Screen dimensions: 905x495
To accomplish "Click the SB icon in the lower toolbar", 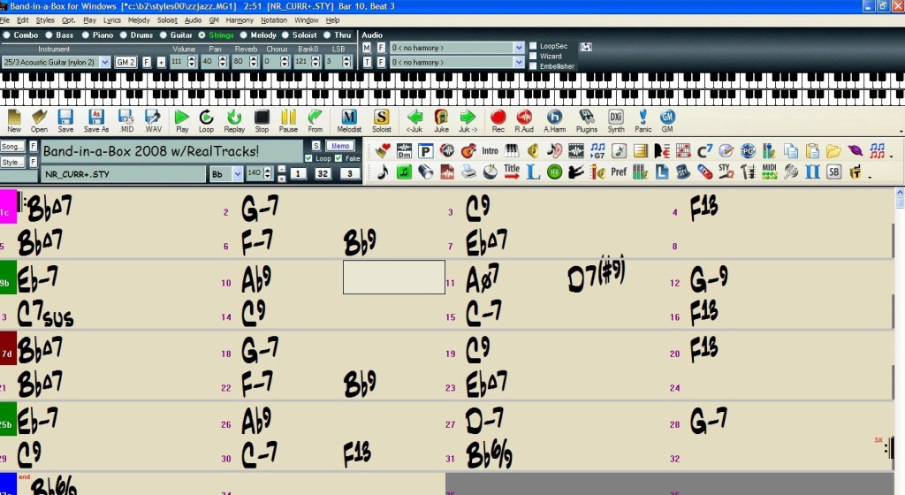I will point(833,171).
